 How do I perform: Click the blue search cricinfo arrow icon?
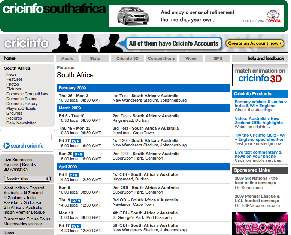[x=7, y=146]
